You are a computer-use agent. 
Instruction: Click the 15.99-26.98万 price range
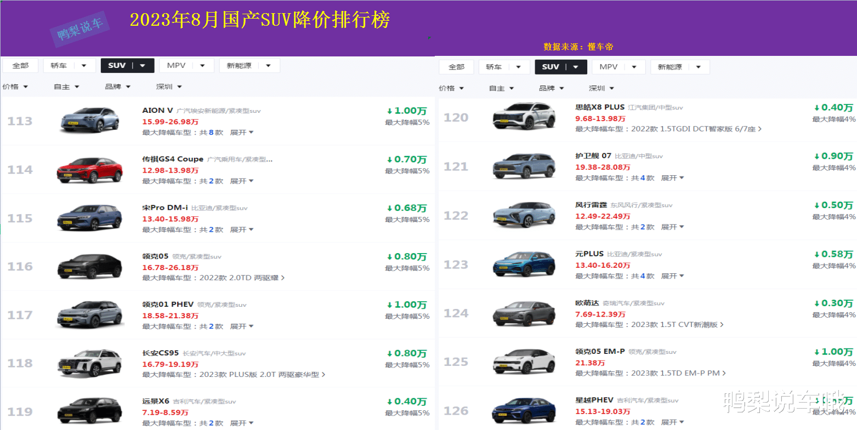pyautogui.click(x=171, y=122)
